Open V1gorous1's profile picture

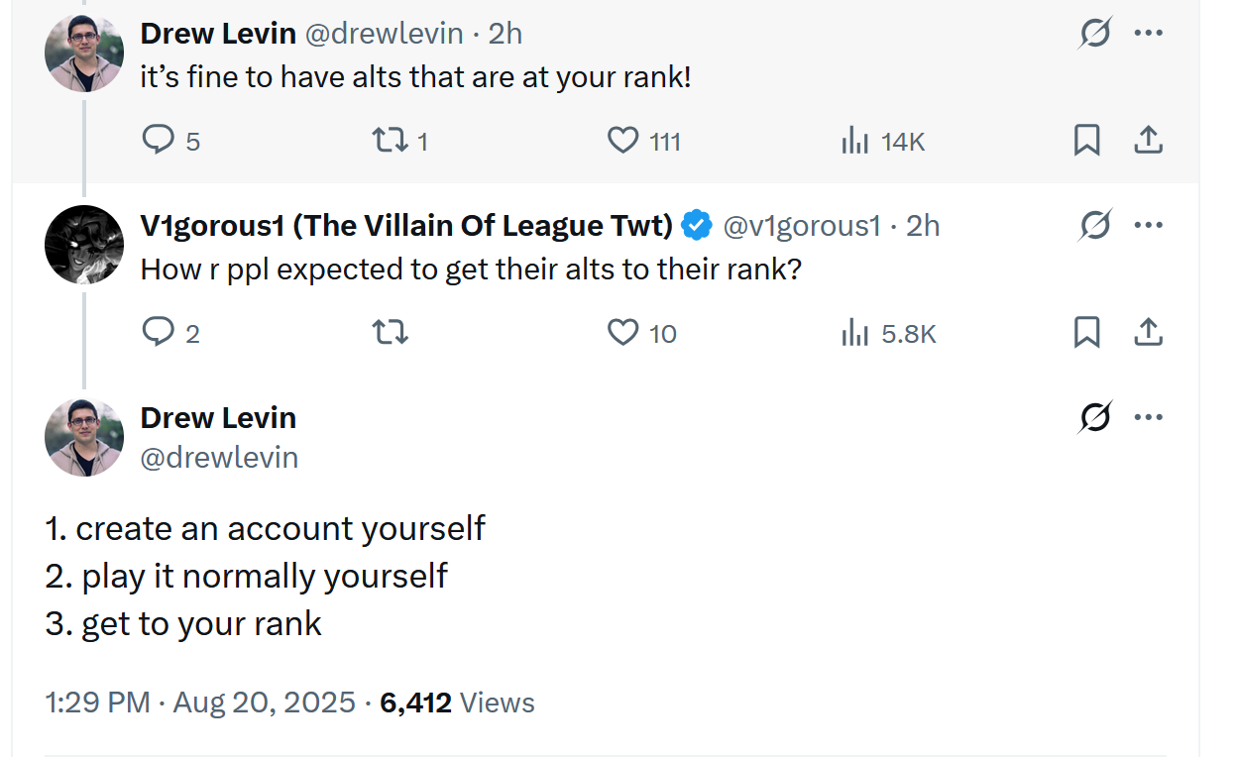(84, 245)
